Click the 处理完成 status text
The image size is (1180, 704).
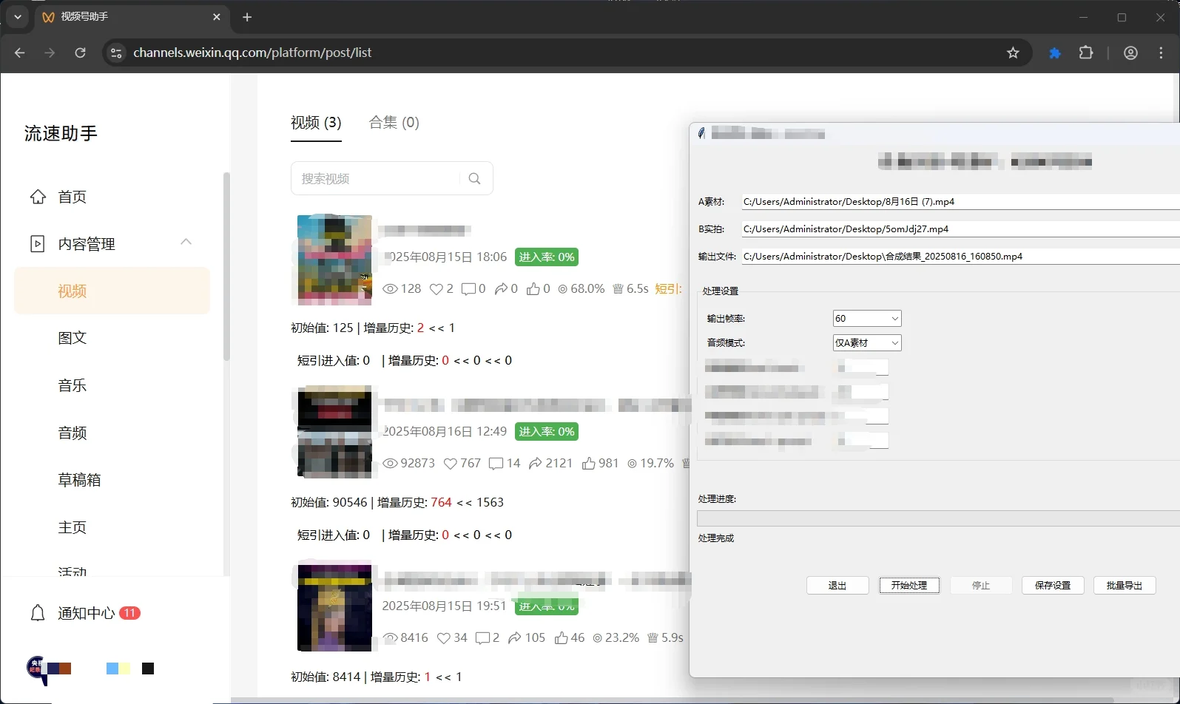pos(716,538)
